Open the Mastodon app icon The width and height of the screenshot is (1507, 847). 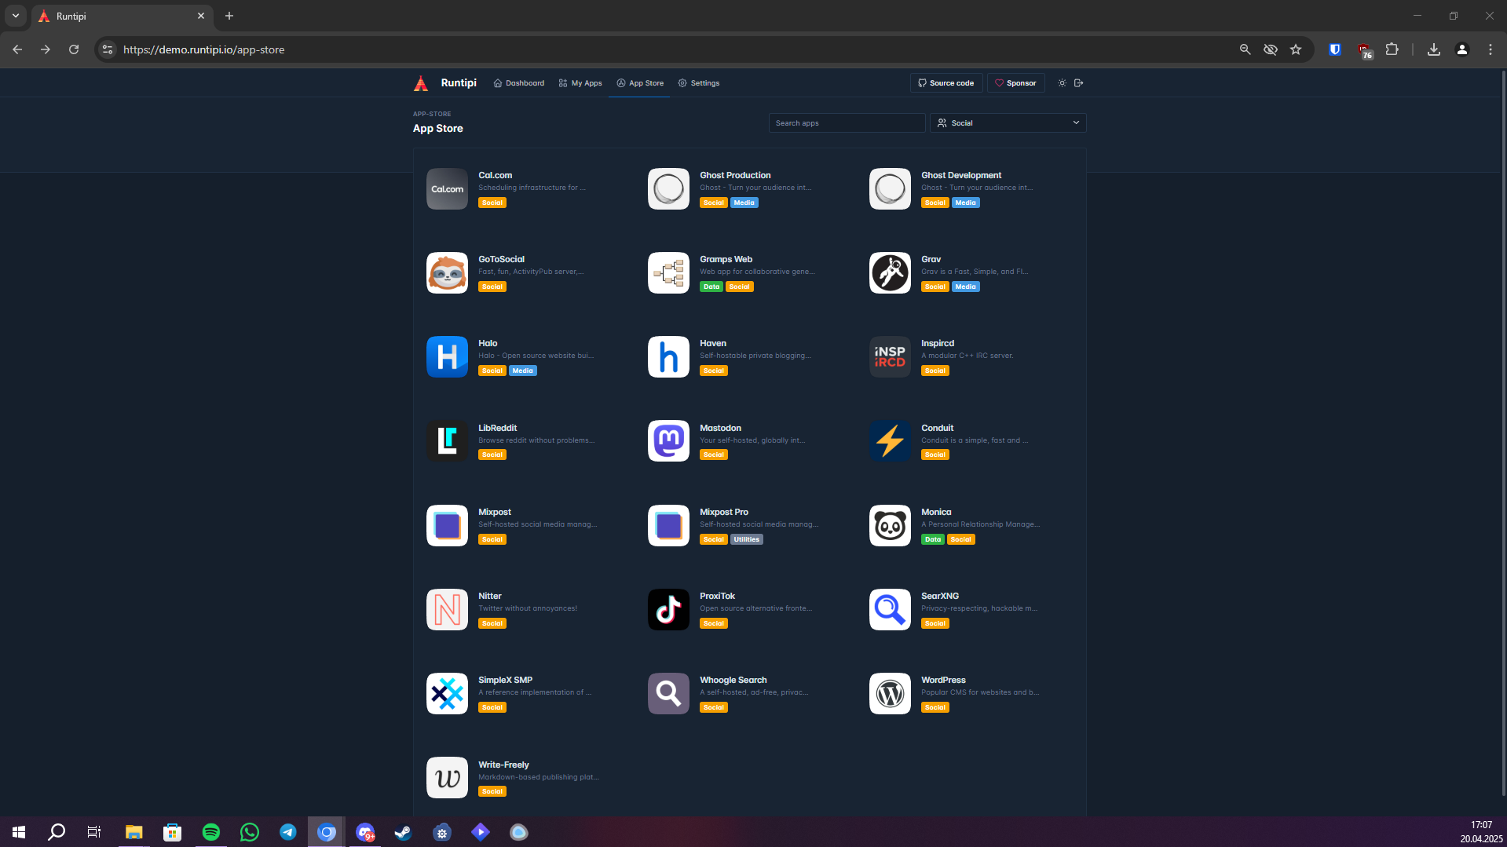click(668, 440)
